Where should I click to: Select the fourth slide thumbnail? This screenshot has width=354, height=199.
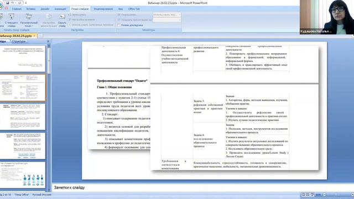(x=23, y=146)
